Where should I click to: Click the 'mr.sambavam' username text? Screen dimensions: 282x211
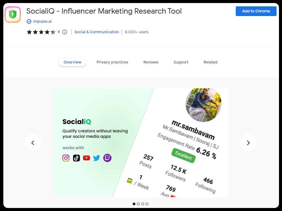[x=193, y=130]
